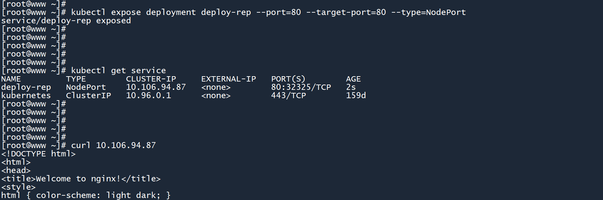Click the 80:32325/TCP port mapping

(x=301, y=87)
